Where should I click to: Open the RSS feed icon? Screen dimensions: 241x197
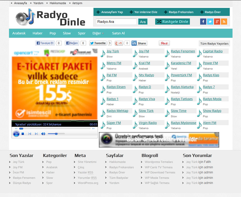(224, 22)
